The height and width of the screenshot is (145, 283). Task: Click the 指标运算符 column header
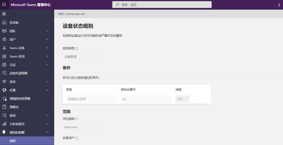tap(128, 89)
